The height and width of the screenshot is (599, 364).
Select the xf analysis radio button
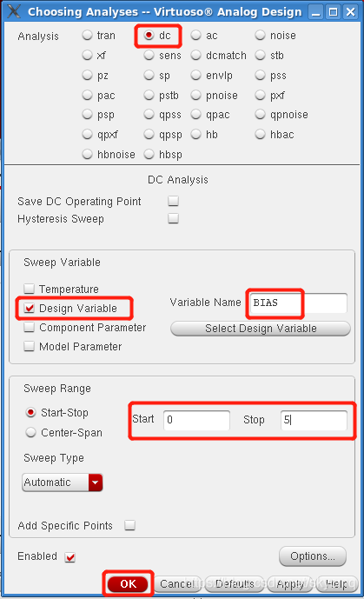[x=88, y=55]
